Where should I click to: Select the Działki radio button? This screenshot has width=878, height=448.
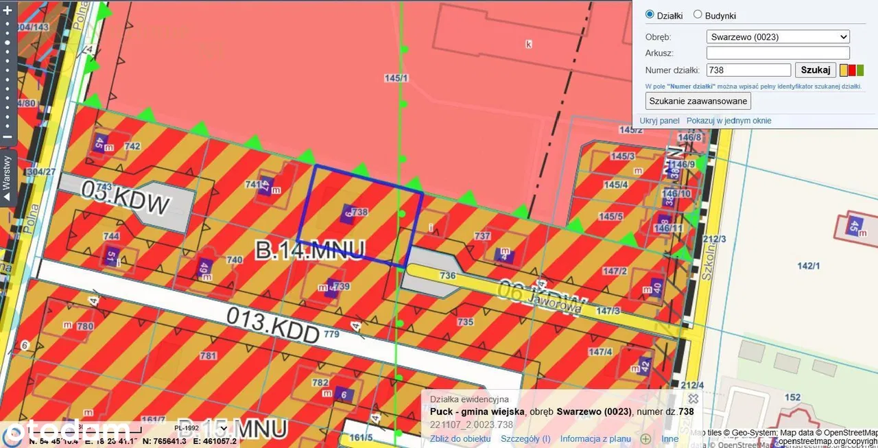pos(650,14)
